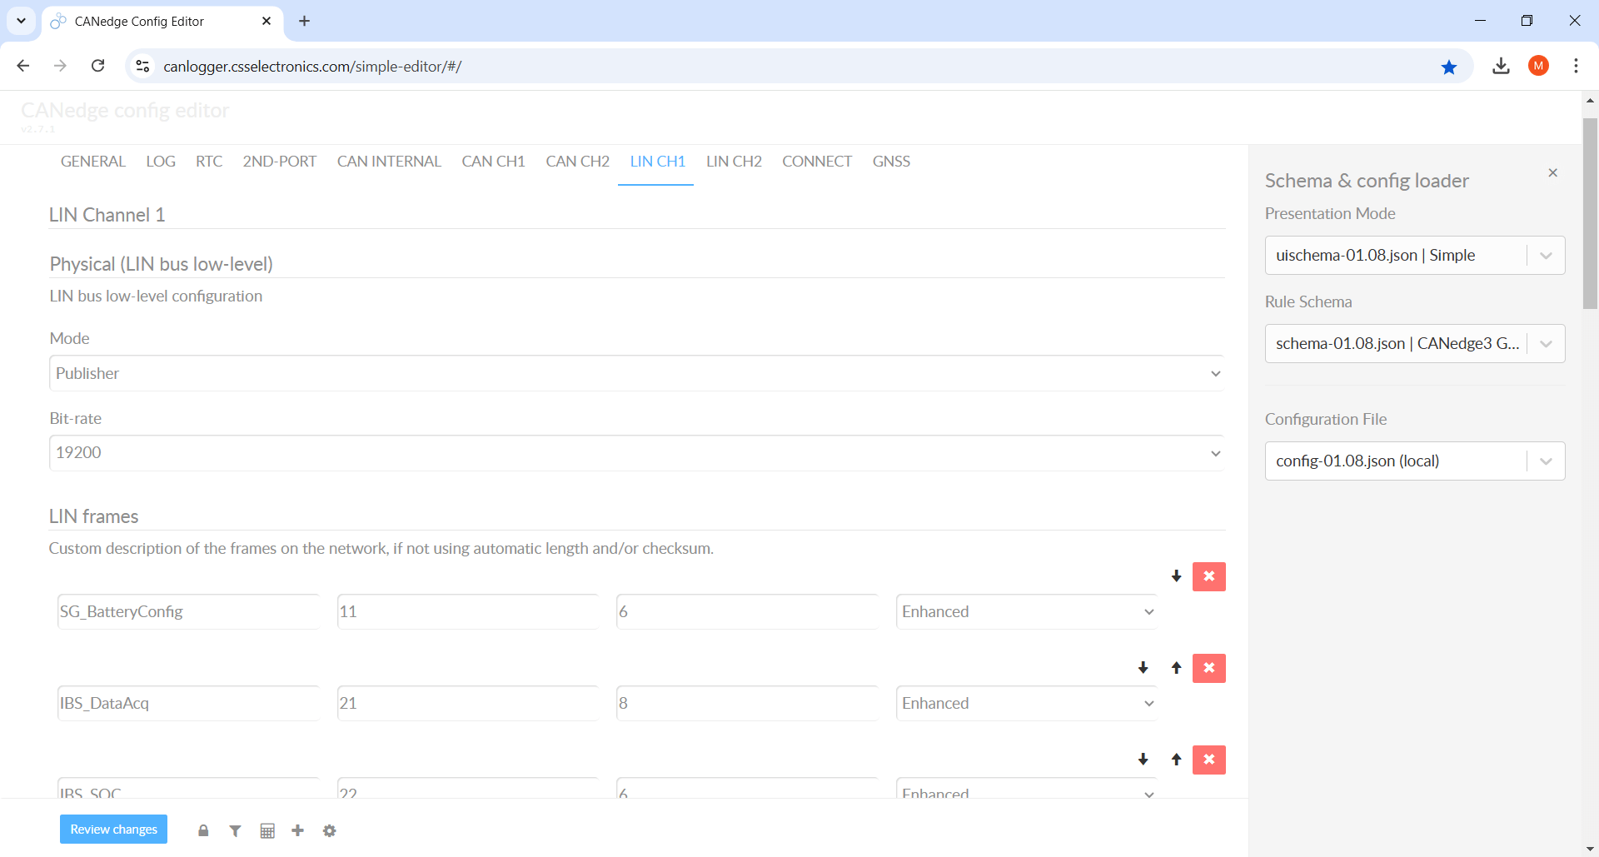The width and height of the screenshot is (1599, 857).
Task: Move IBS_SOC frame up
Action: 1176,760
